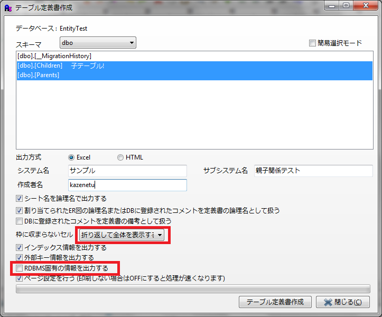Click the 閉じる(C) button
The image size is (382, 317).
pos(343,302)
